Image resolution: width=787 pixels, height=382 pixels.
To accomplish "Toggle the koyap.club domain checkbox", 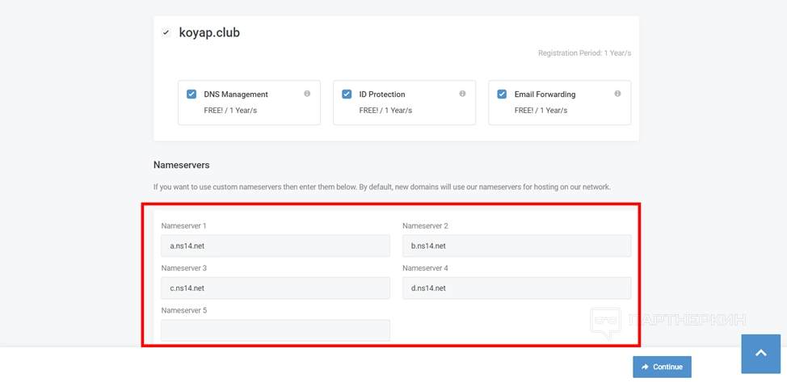I will coord(166,33).
